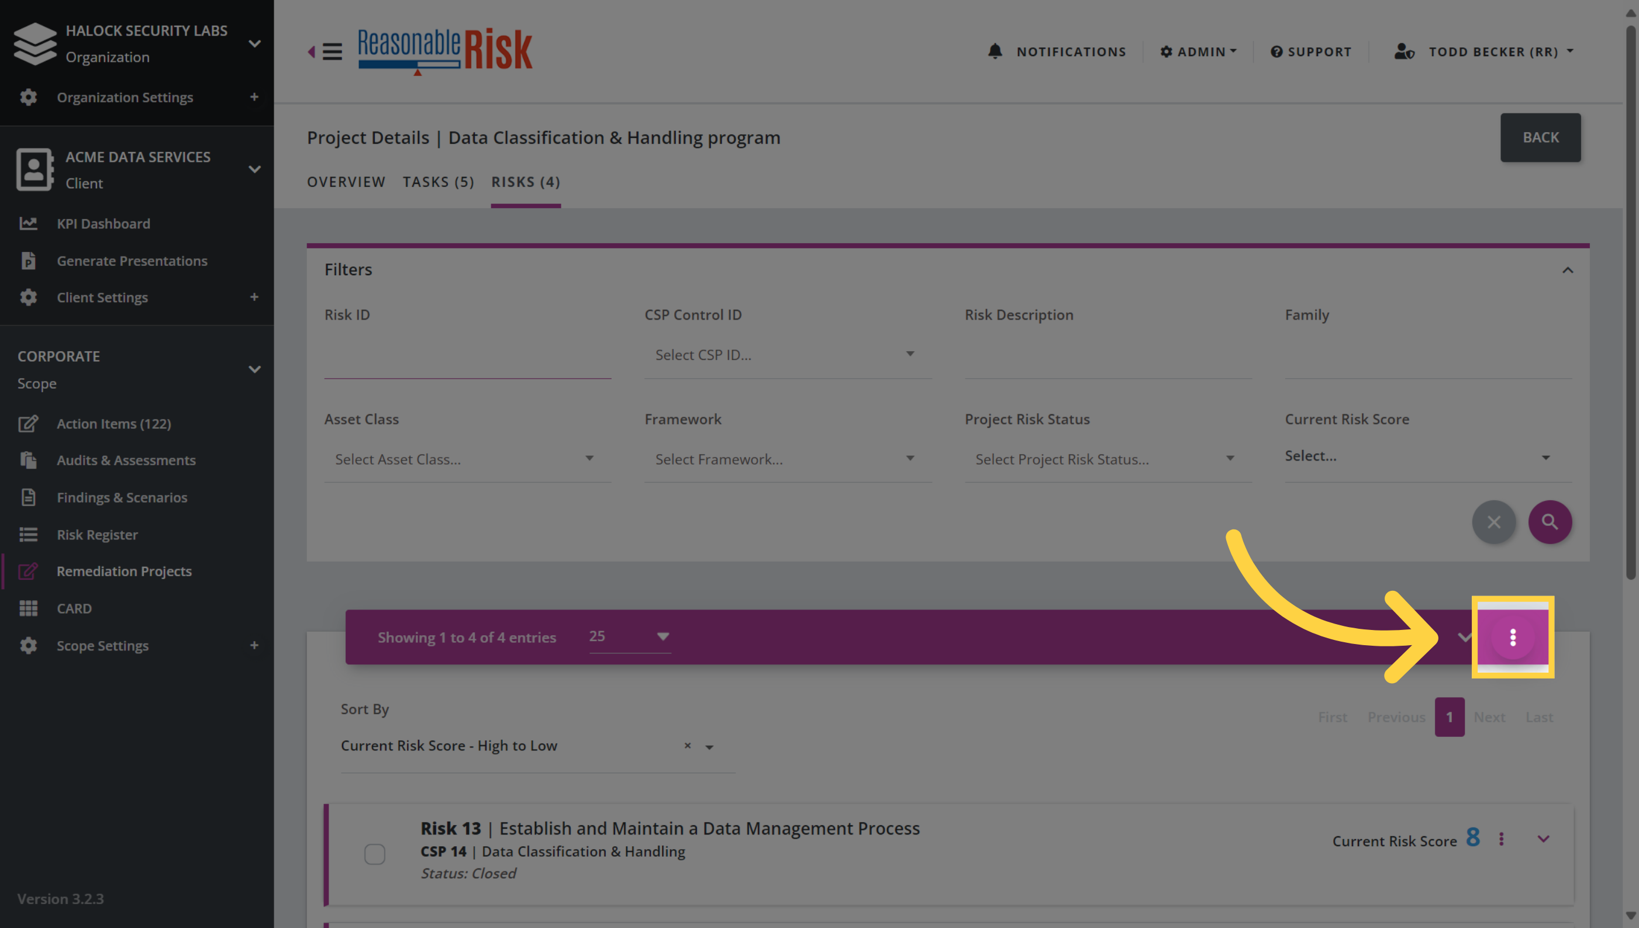Click the Support link in the header
Screen dimensions: 1639x928
(x=1311, y=51)
